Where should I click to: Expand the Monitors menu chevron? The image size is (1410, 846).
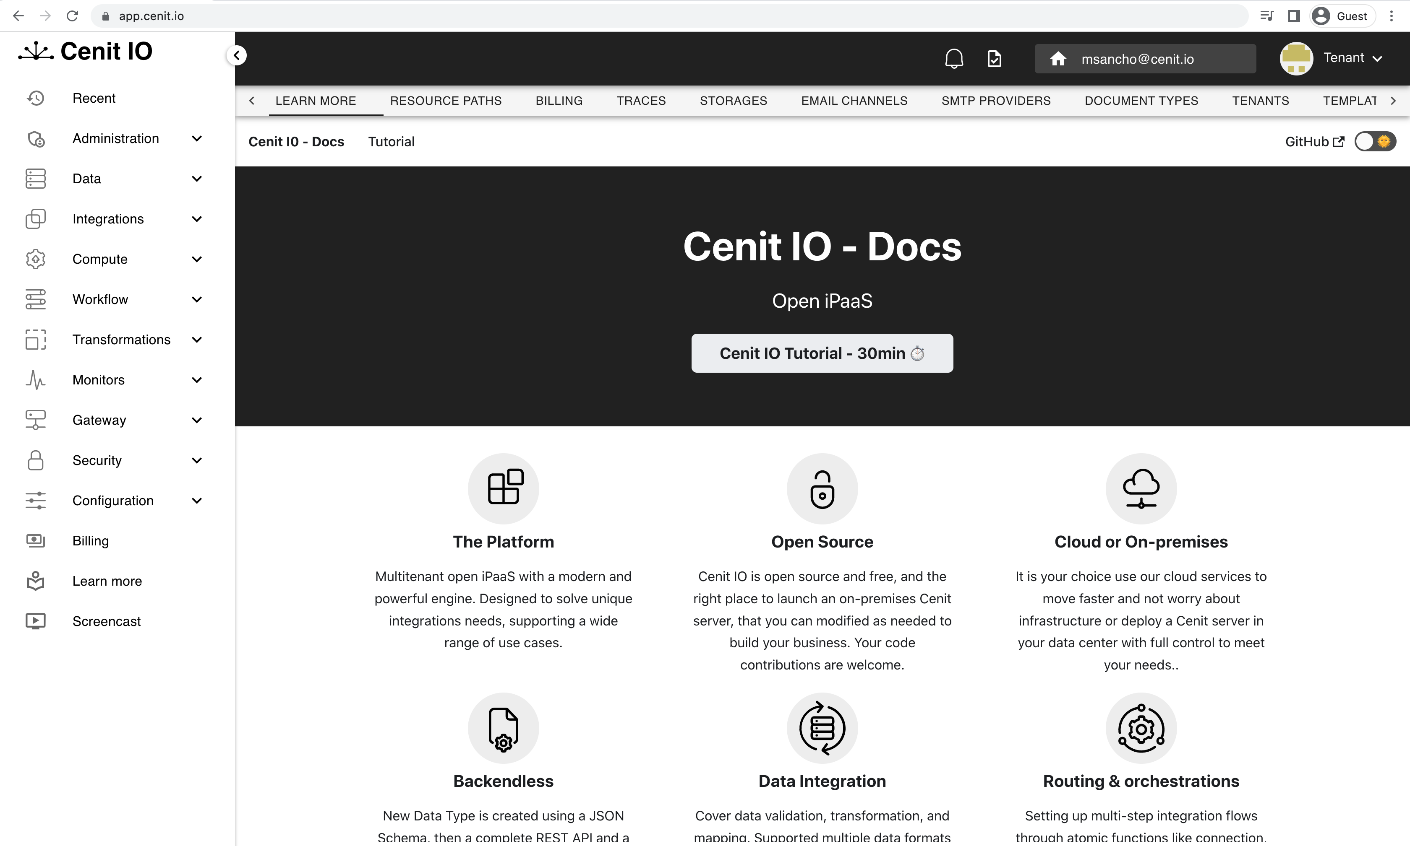point(197,380)
